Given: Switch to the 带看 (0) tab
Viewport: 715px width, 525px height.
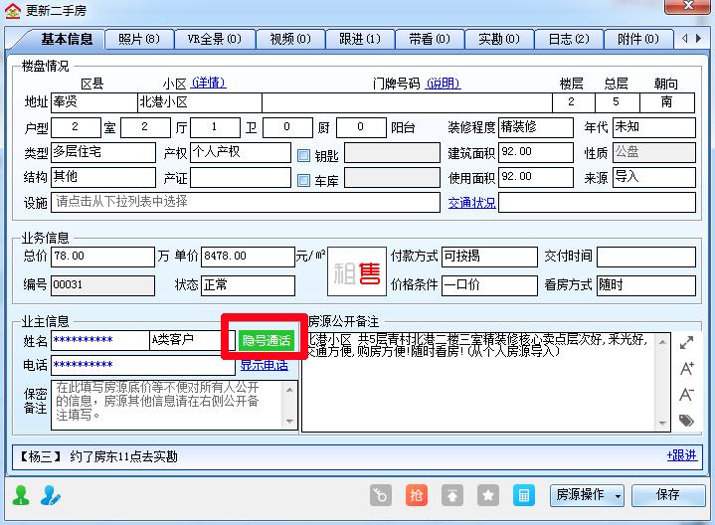Looking at the screenshot, I should pyautogui.click(x=430, y=39).
